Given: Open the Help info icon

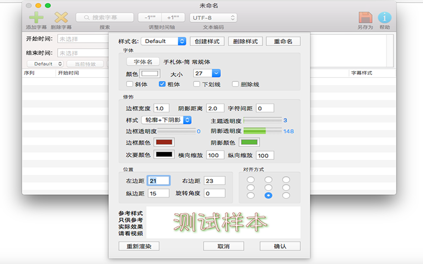Looking at the screenshot, I should 384,17.
